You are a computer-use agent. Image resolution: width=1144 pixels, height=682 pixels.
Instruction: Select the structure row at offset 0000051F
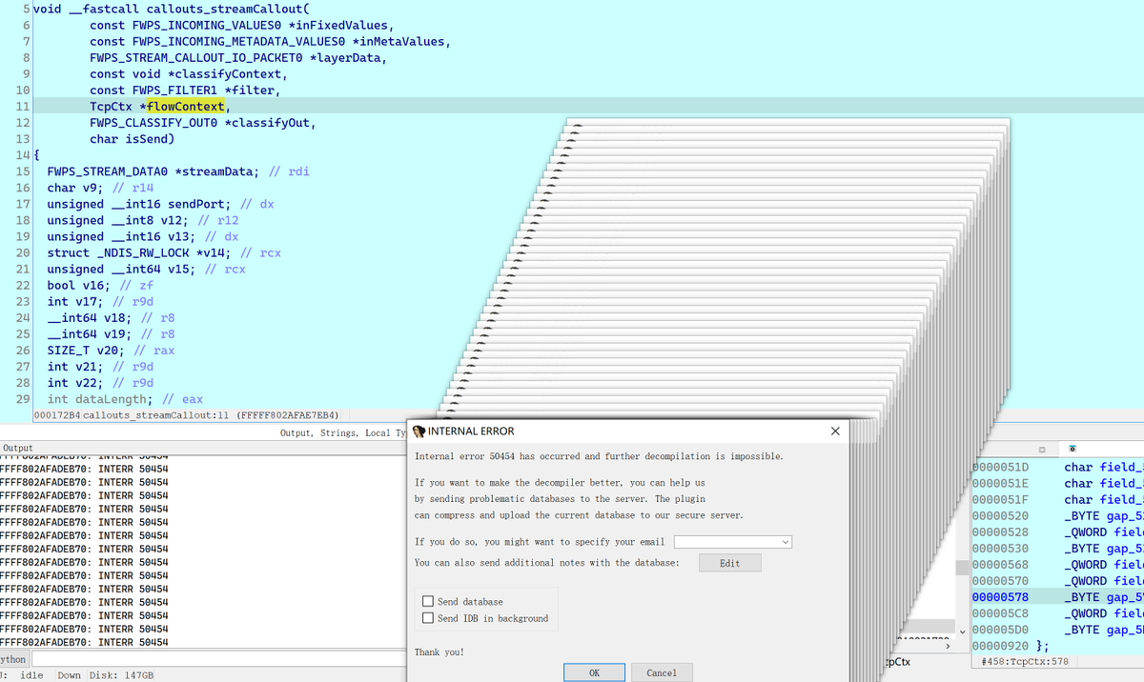[1058, 499]
